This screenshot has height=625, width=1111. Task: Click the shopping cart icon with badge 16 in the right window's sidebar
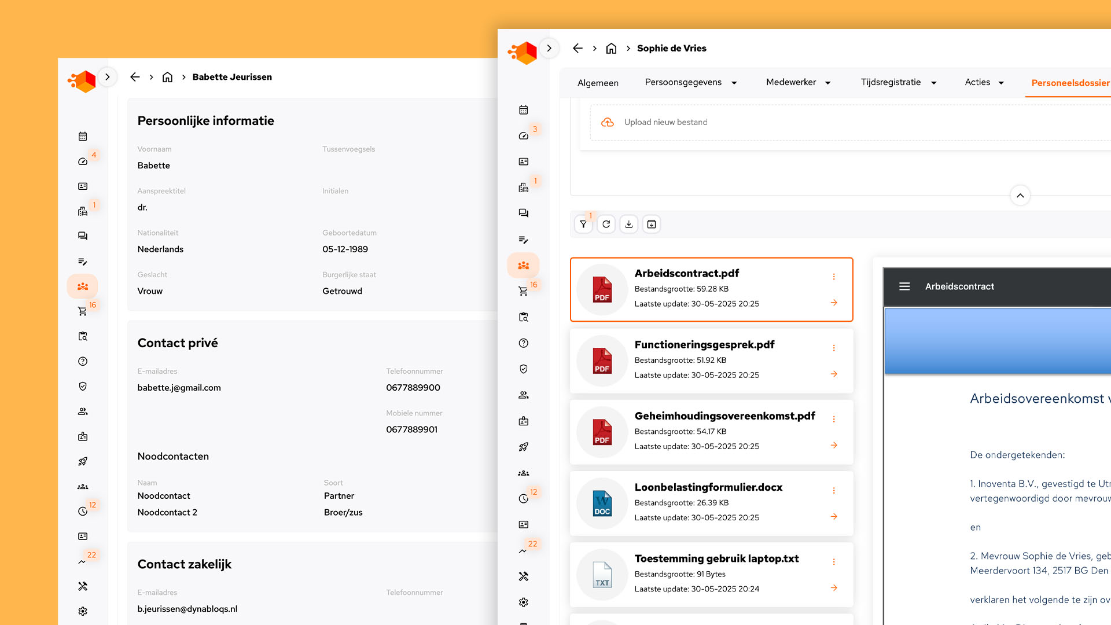(523, 291)
